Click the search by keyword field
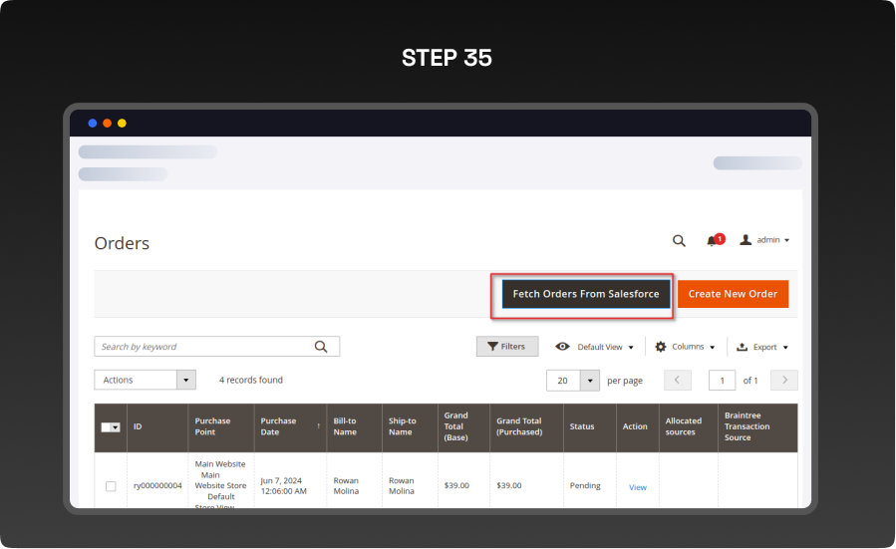 [202, 347]
